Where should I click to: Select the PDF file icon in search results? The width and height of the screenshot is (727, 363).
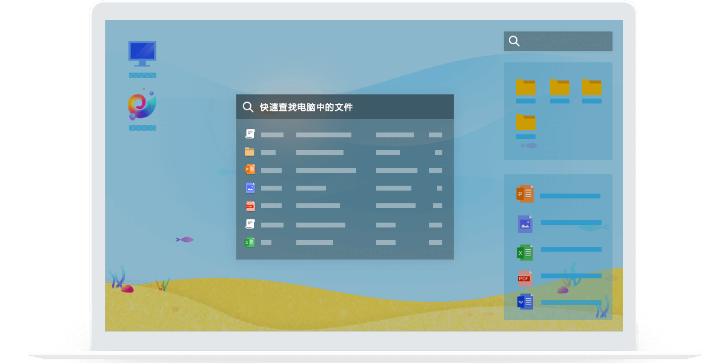(x=250, y=206)
